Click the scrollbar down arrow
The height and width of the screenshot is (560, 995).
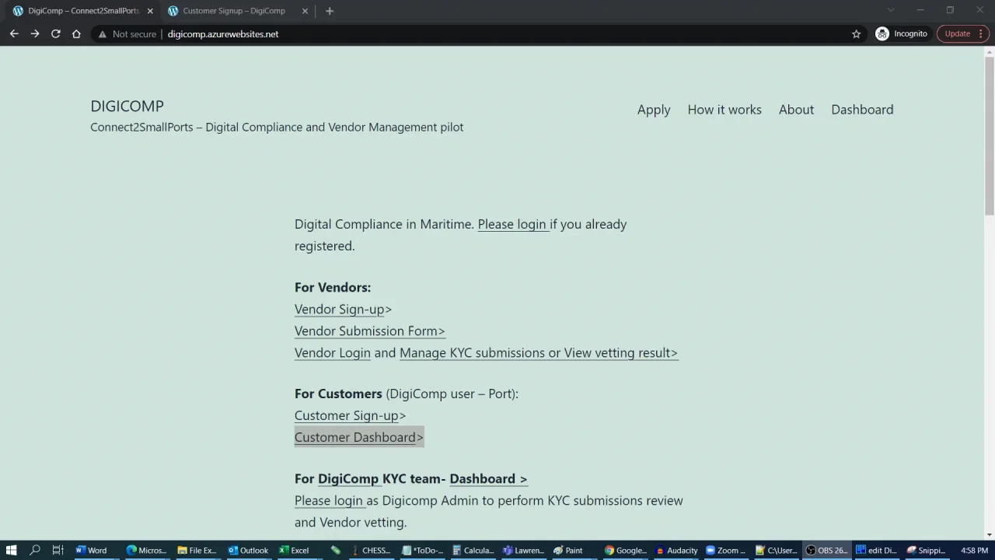[x=990, y=534]
